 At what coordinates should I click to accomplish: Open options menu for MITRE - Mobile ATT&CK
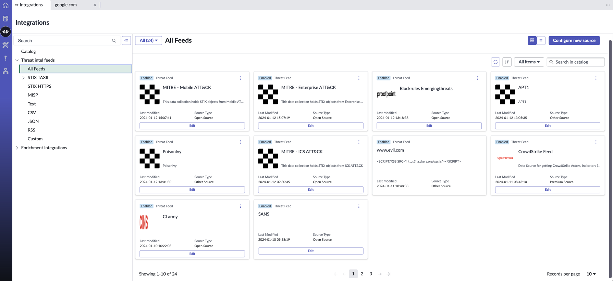(241, 78)
